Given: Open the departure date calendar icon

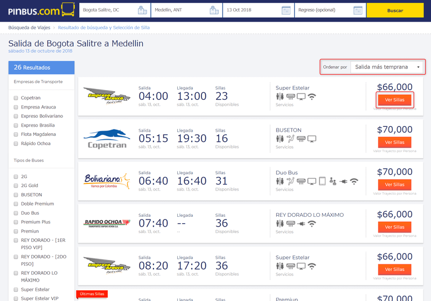Looking at the screenshot, I should point(286,10).
